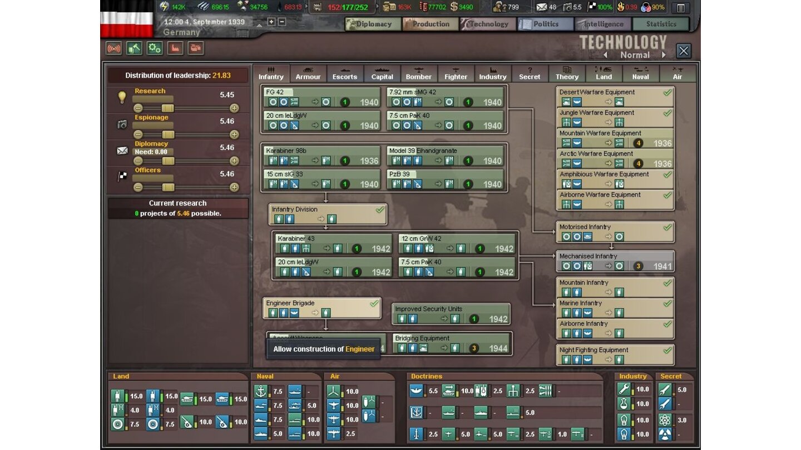801x450 pixels.
Task: Switch to the Bomber tech tab
Action: coord(419,74)
